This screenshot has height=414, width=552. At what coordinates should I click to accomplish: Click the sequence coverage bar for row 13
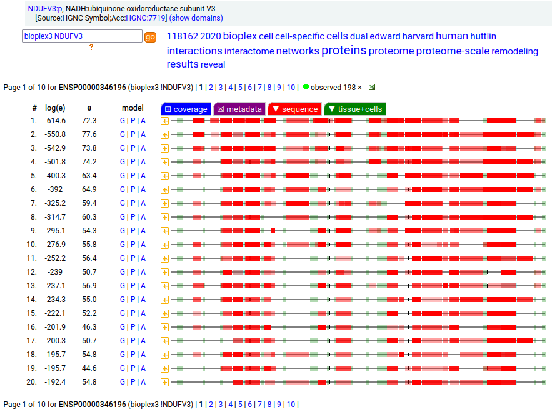click(358, 286)
